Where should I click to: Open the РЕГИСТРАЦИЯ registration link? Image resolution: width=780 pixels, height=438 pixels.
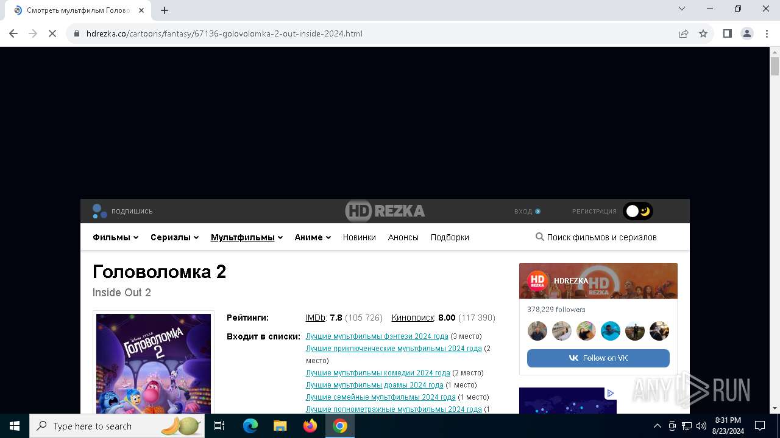click(594, 211)
